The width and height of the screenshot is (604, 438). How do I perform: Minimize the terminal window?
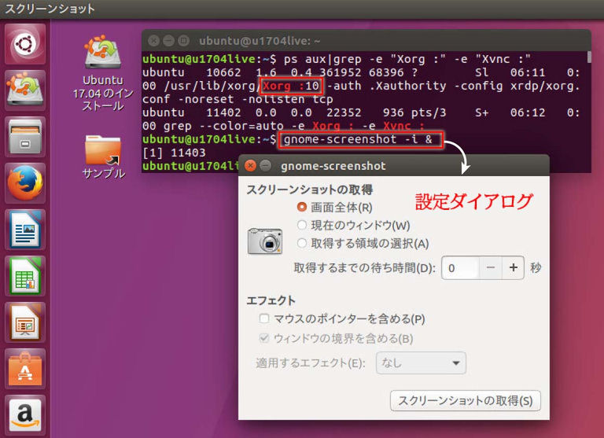168,40
